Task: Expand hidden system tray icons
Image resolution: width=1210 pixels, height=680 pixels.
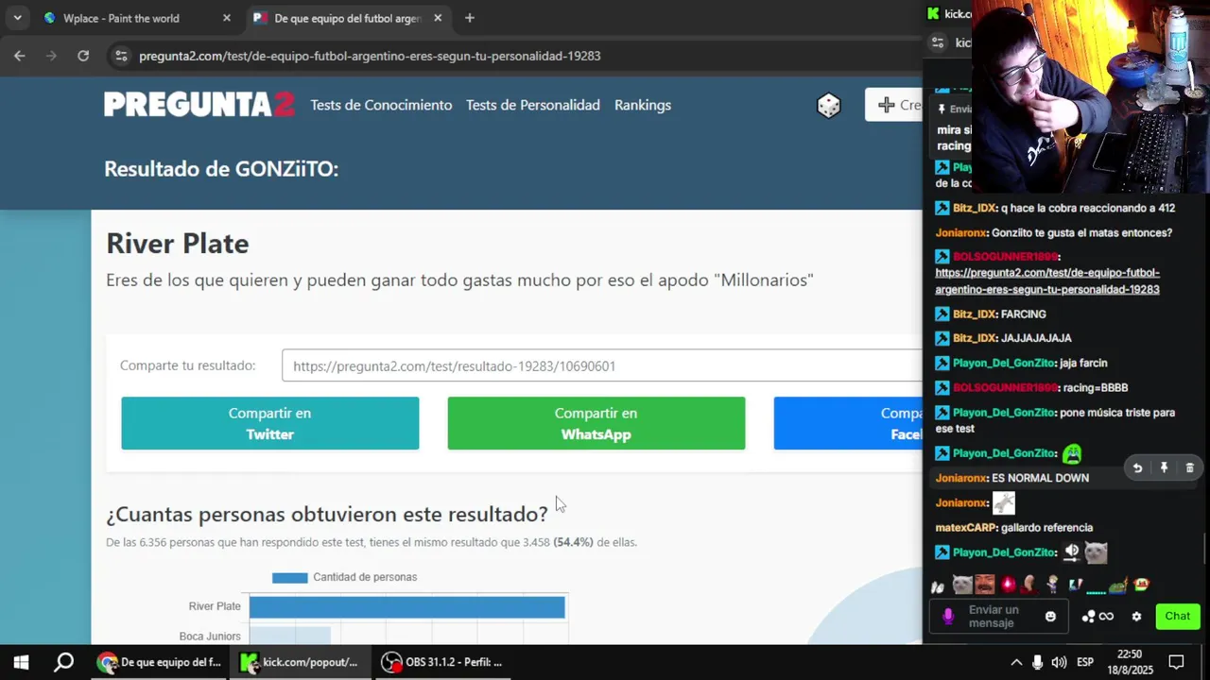Action: pyautogui.click(x=1016, y=662)
